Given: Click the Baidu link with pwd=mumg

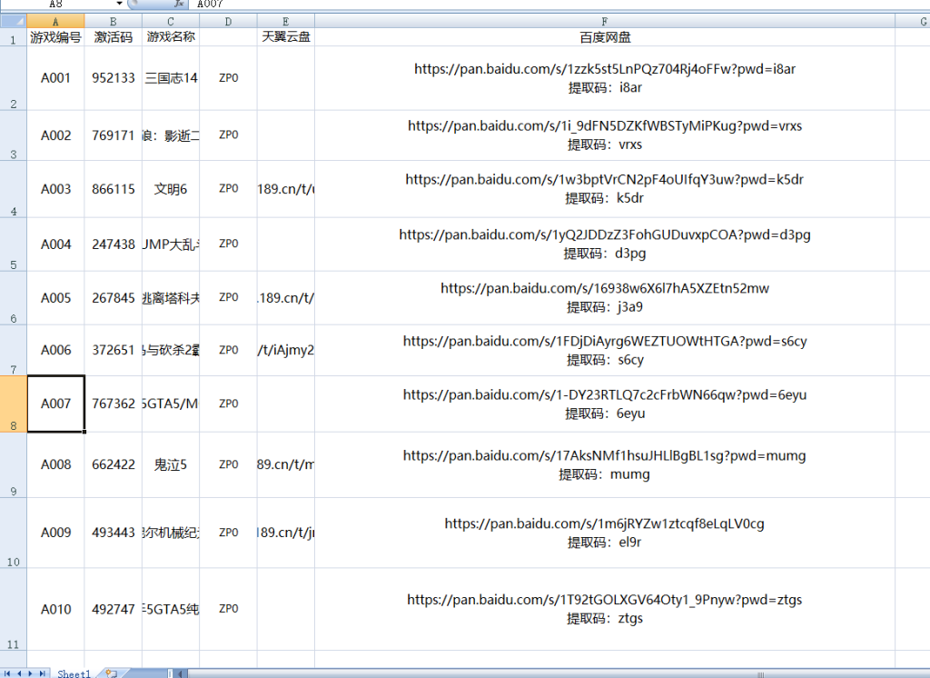Looking at the screenshot, I should (x=604, y=456).
